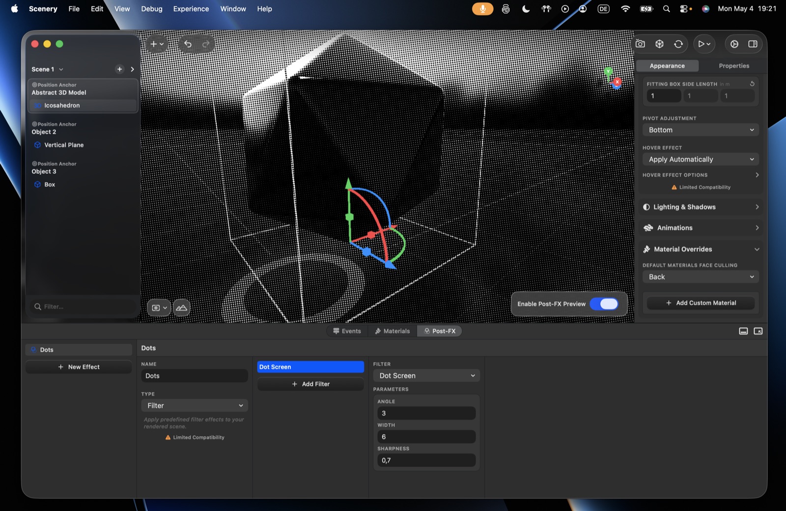Take a viewport snapshot with camera icon
Image resolution: width=786 pixels, height=511 pixels.
point(640,44)
